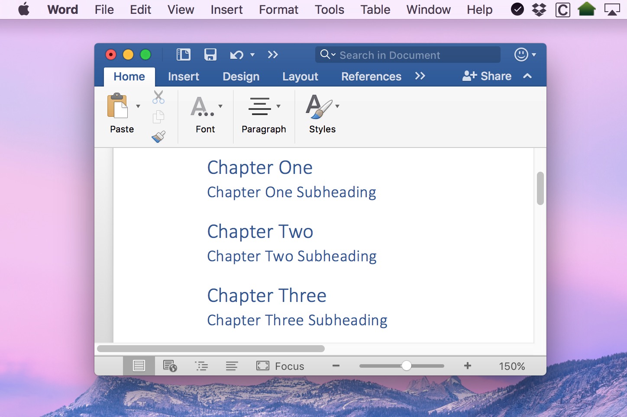
Task: Open the Edit menu
Action: 141,10
